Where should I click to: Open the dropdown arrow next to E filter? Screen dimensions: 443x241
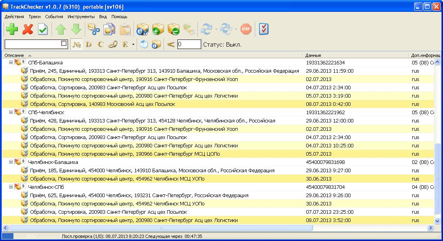(133, 44)
